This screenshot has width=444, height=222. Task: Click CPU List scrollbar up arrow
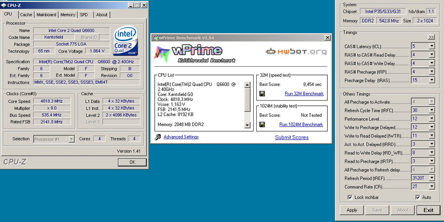247,85
